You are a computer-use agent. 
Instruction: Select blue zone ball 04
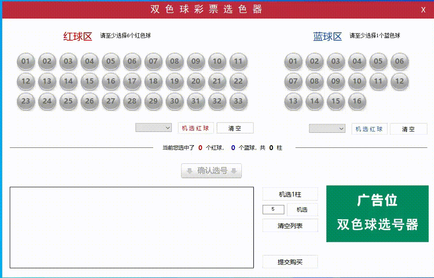(x=357, y=62)
